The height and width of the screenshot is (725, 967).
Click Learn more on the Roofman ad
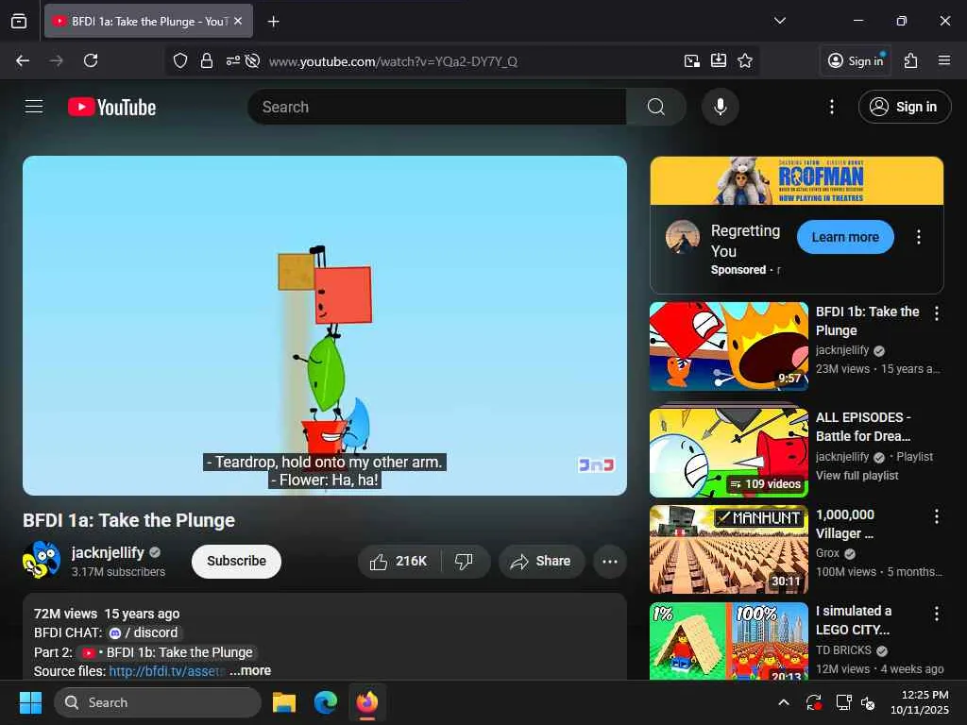pyautogui.click(x=845, y=237)
